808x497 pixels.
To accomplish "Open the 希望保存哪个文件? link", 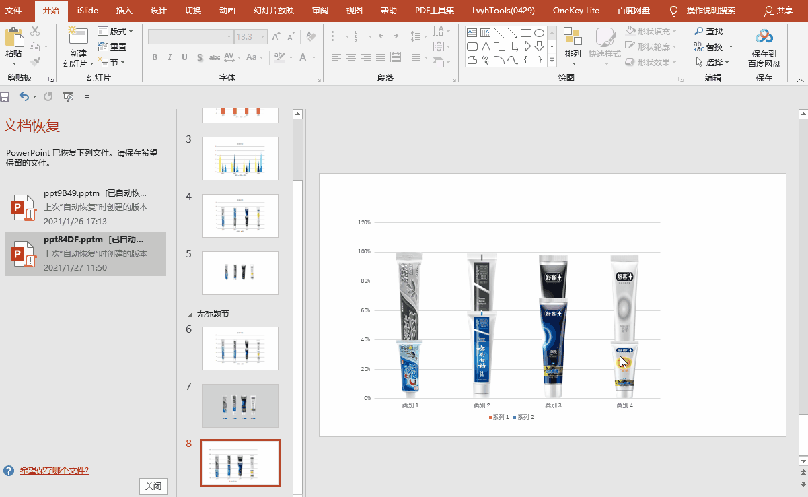I will [54, 471].
